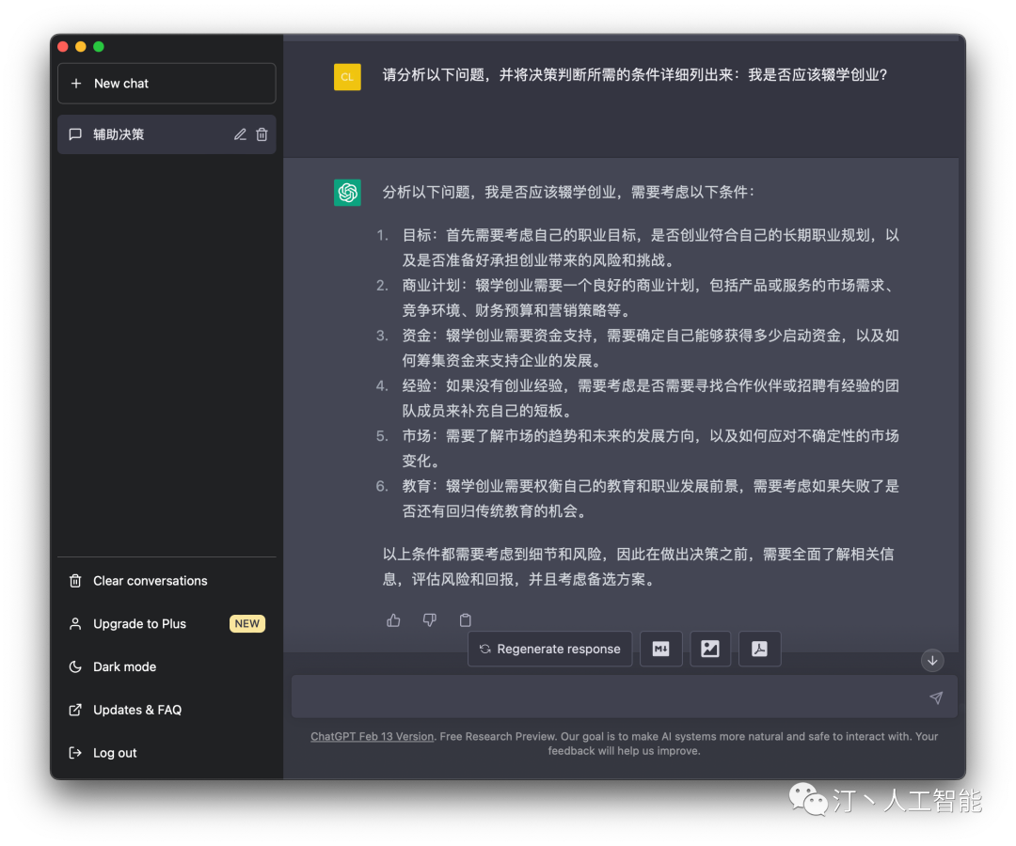Click the trash icon by Clear conversations
The height and width of the screenshot is (846, 1016).
(x=75, y=581)
